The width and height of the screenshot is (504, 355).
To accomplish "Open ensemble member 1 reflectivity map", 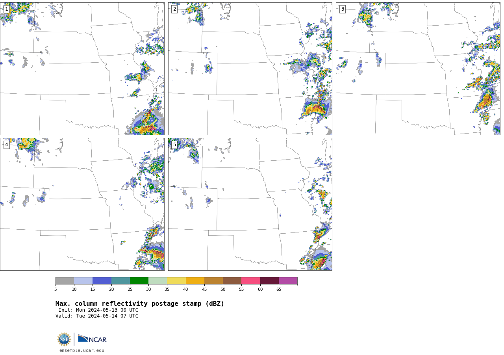I will coord(82,69).
